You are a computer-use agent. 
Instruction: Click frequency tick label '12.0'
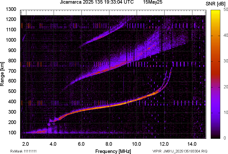coord(164,144)
